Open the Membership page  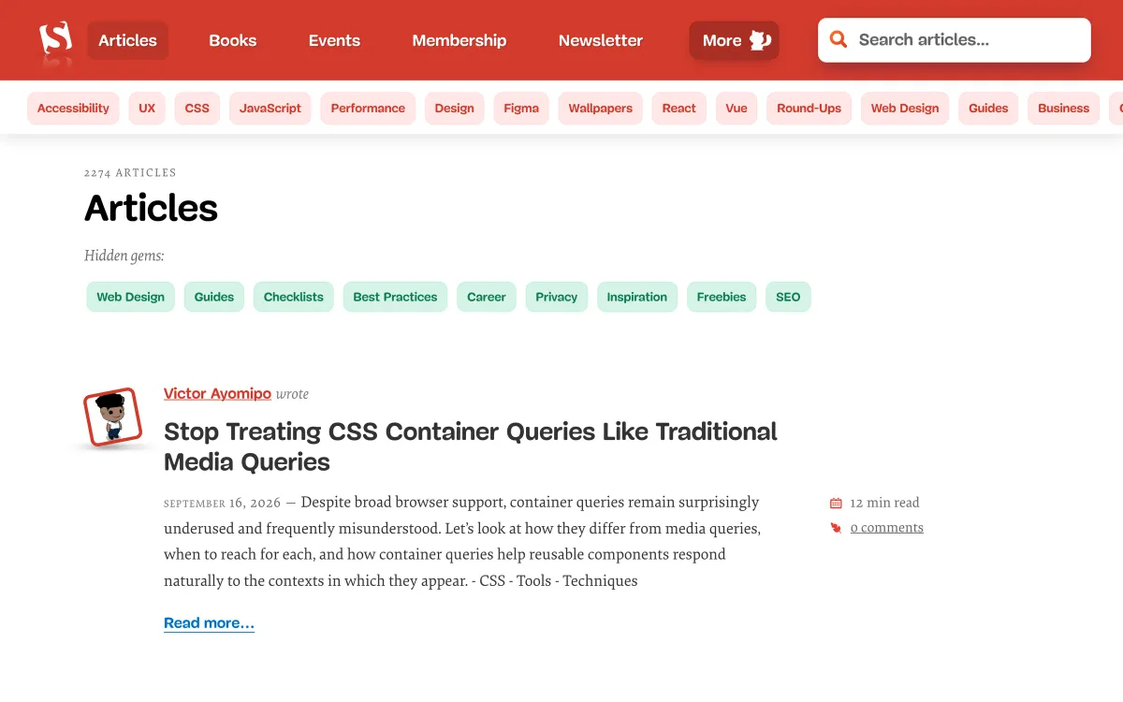[x=459, y=40]
